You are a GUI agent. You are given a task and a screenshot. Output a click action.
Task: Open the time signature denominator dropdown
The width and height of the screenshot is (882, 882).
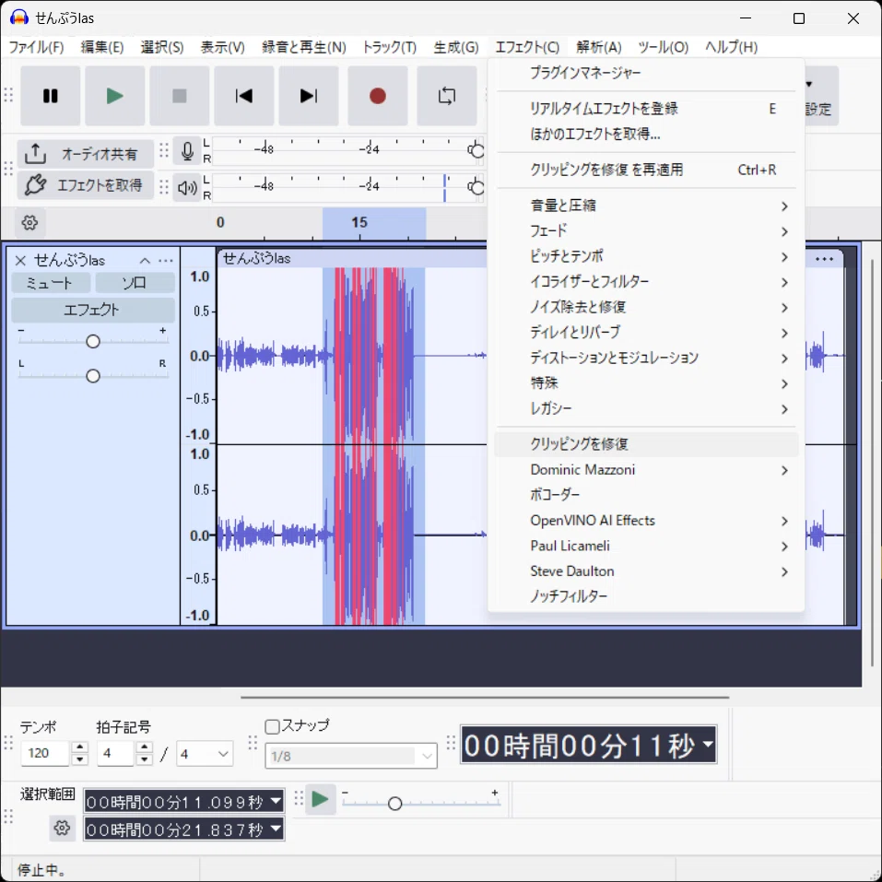point(205,754)
